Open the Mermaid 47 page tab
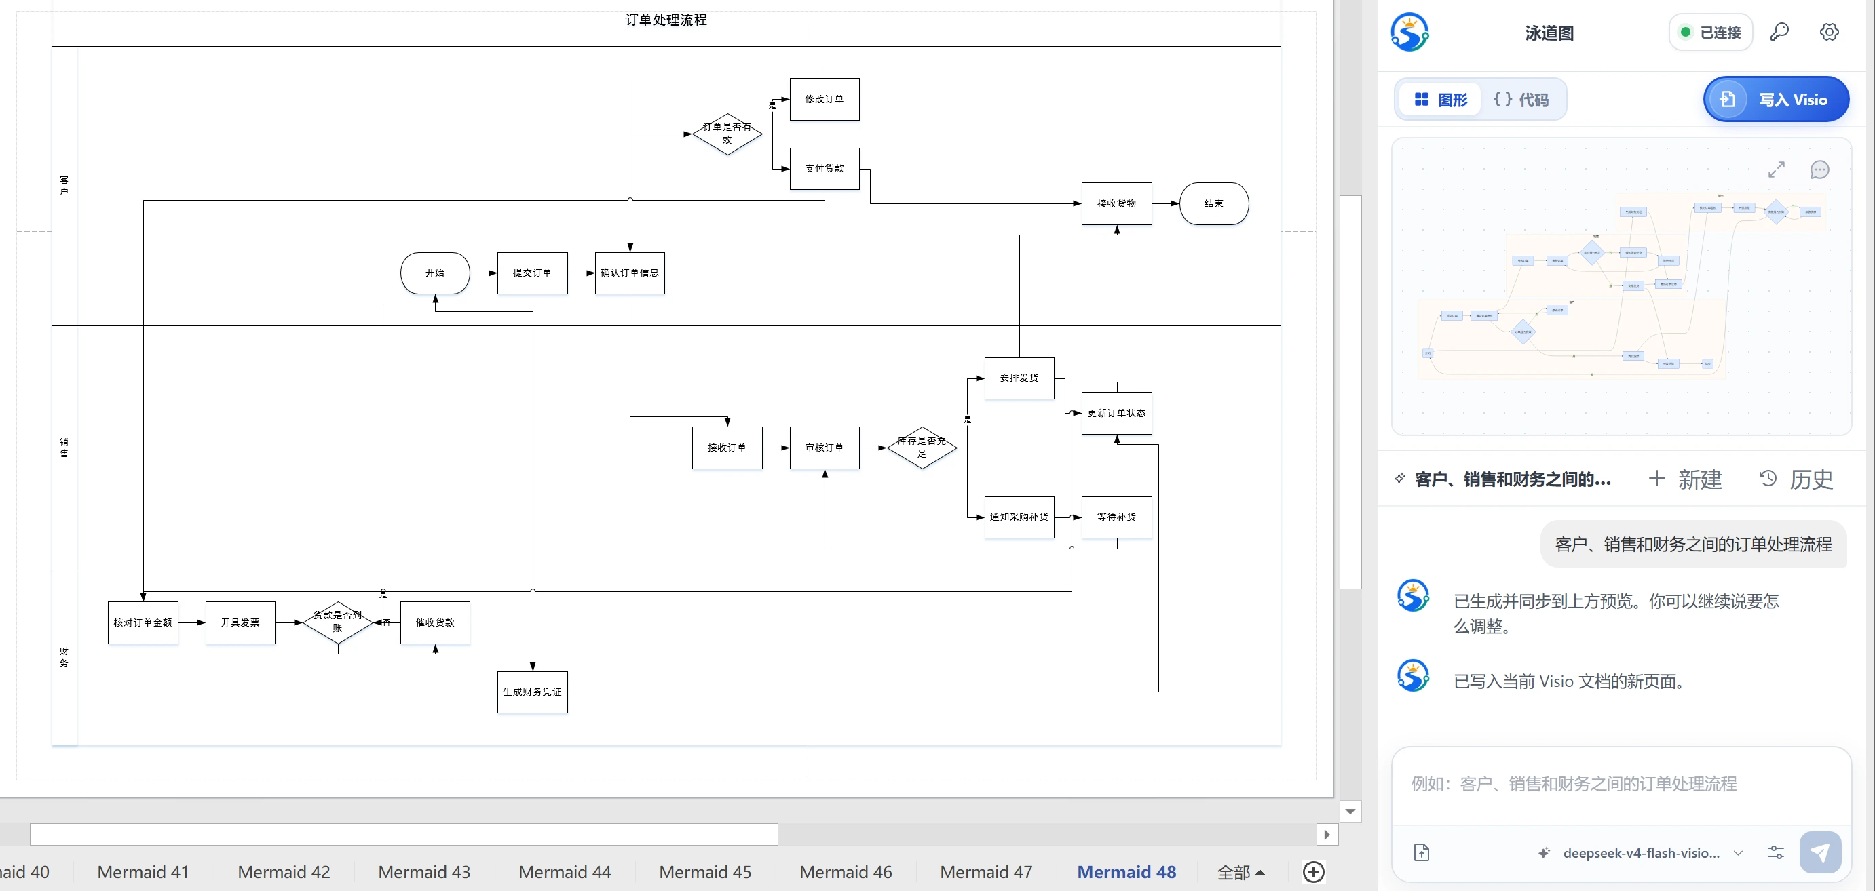This screenshot has height=891, width=1875. (x=985, y=872)
